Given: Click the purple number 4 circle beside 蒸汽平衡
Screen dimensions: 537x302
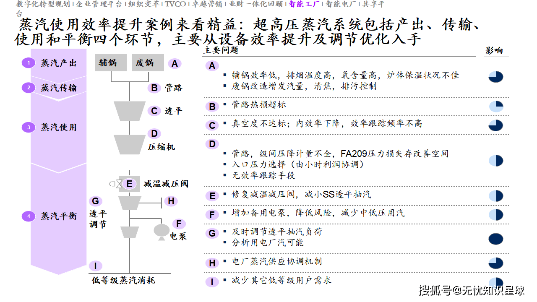Looking at the screenshot, I should point(29,216).
